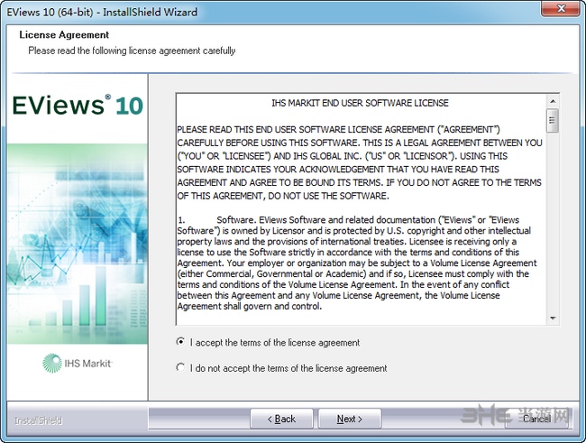Click 'Please read the following license agreement carefully'
Screen dimensions: 586x443
tap(132, 51)
